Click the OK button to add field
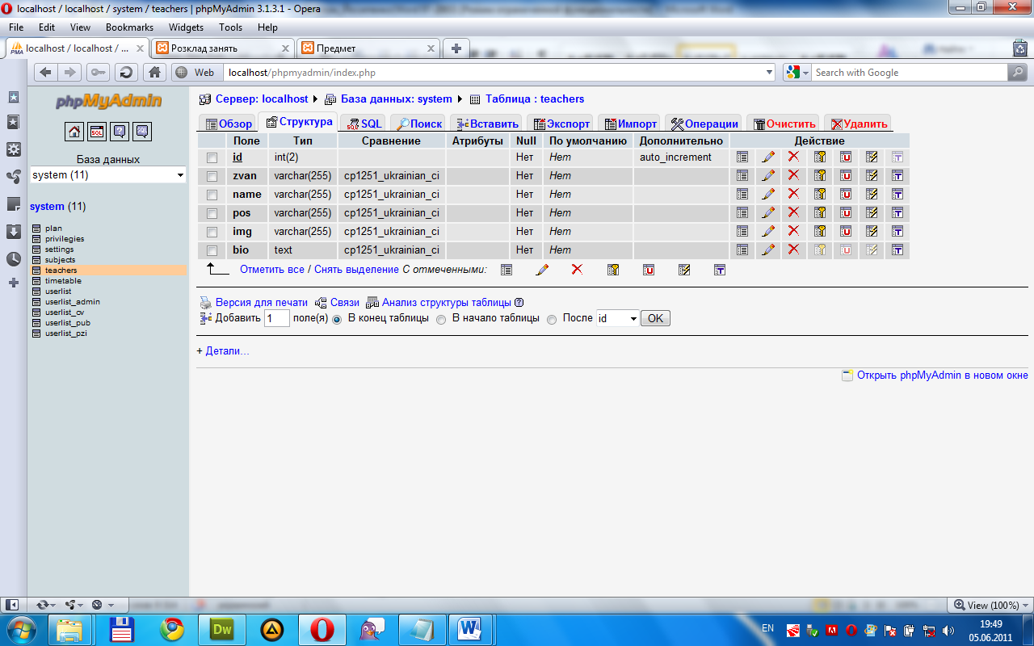The height and width of the screenshot is (646, 1034). click(655, 318)
